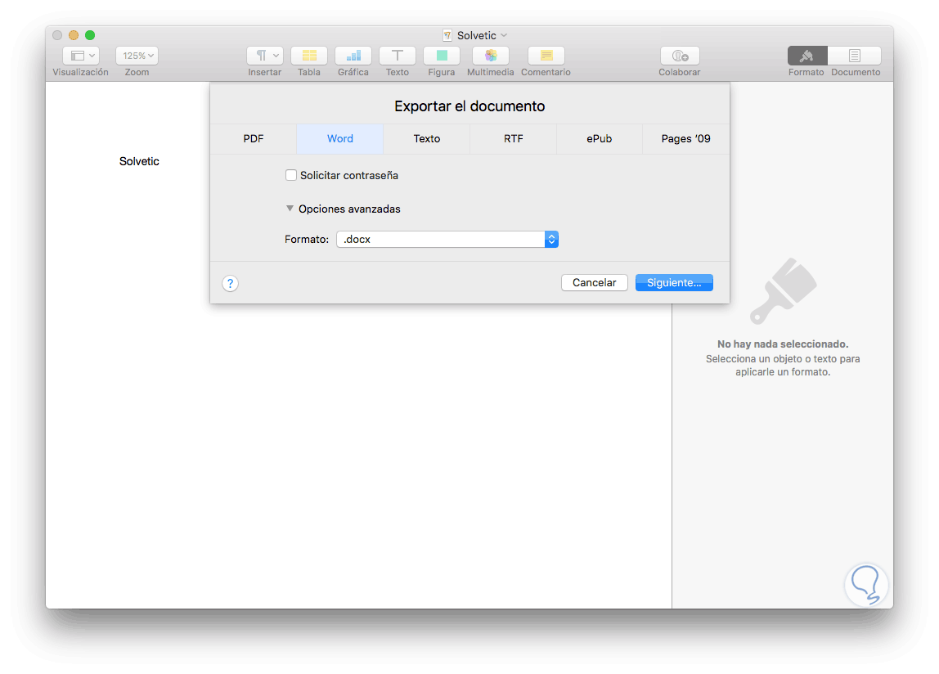
Task: Click the Siguiente button
Action: point(674,282)
